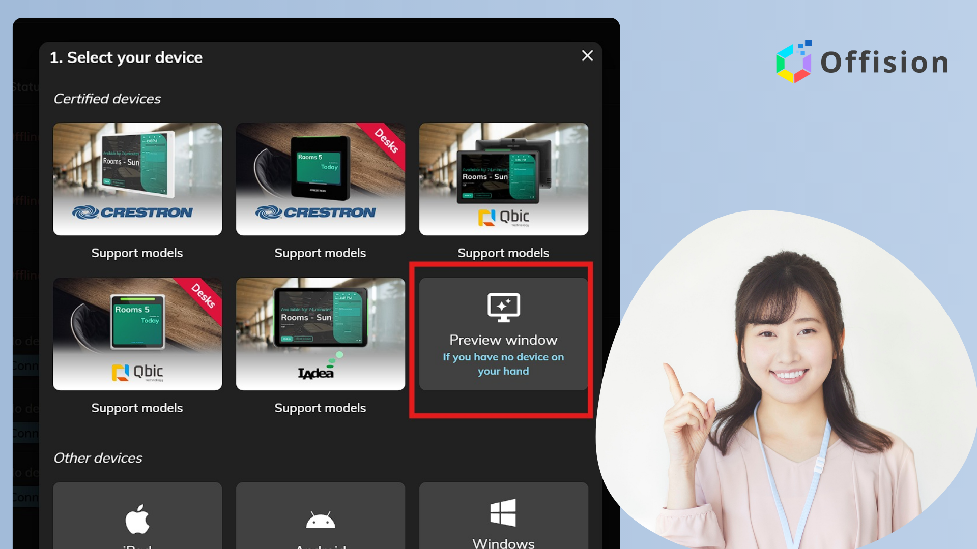Open Support models under the first Crestron card
The height and width of the screenshot is (549, 977).
(x=136, y=253)
